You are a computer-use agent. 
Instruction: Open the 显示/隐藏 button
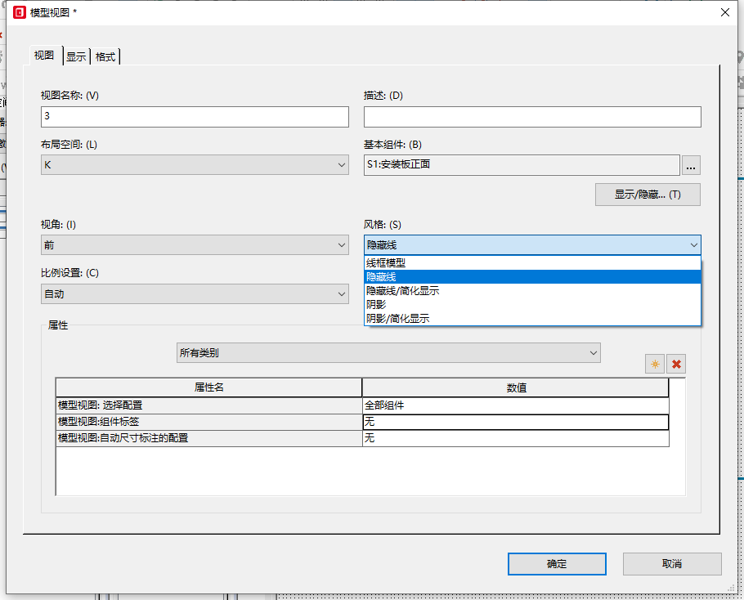tap(648, 195)
